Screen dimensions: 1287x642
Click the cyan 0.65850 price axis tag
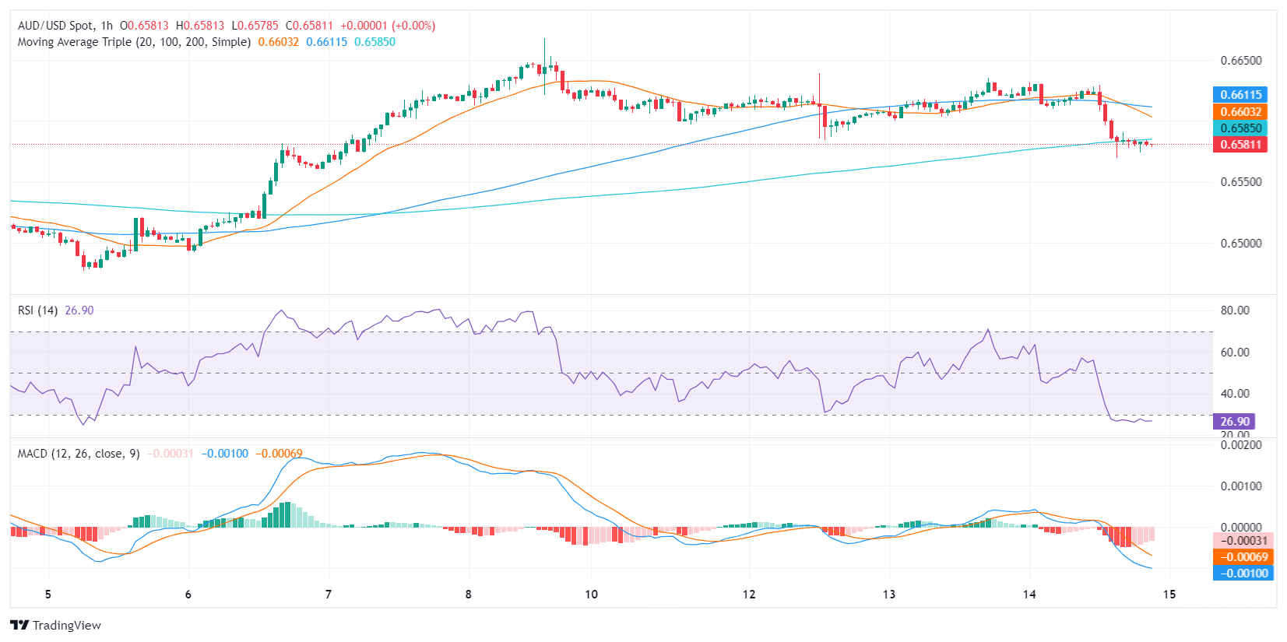click(x=1240, y=128)
